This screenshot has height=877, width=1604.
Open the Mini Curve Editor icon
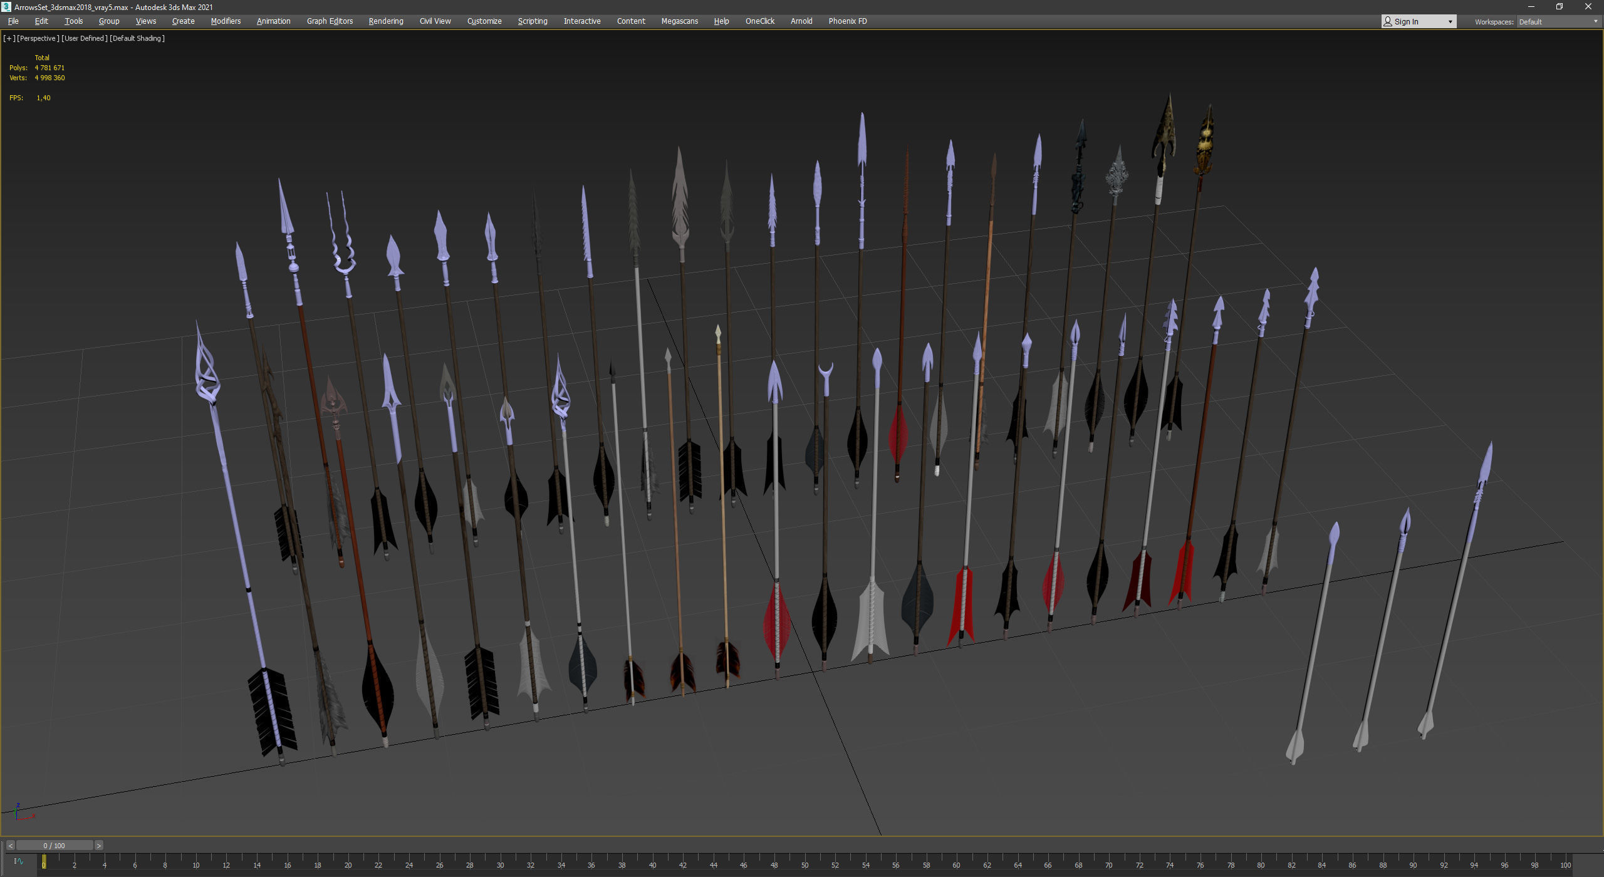[18, 861]
